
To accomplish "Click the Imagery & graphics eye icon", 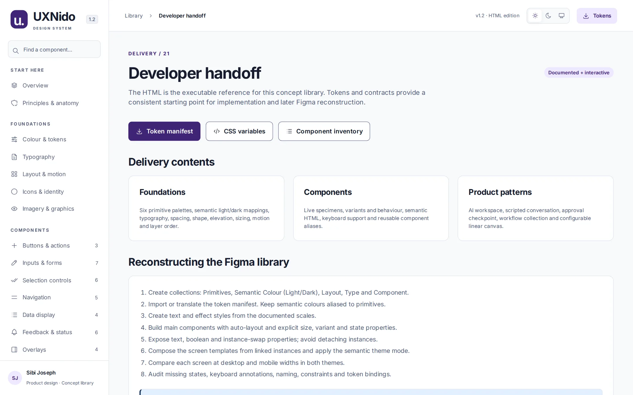I will (14, 209).
